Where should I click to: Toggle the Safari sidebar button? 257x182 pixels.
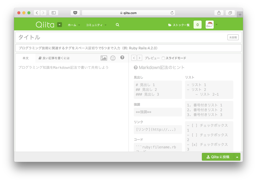tap(54, 13)
